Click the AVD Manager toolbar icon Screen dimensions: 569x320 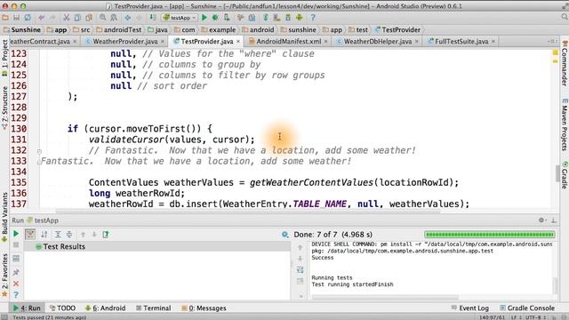click(x=276, y=18)
